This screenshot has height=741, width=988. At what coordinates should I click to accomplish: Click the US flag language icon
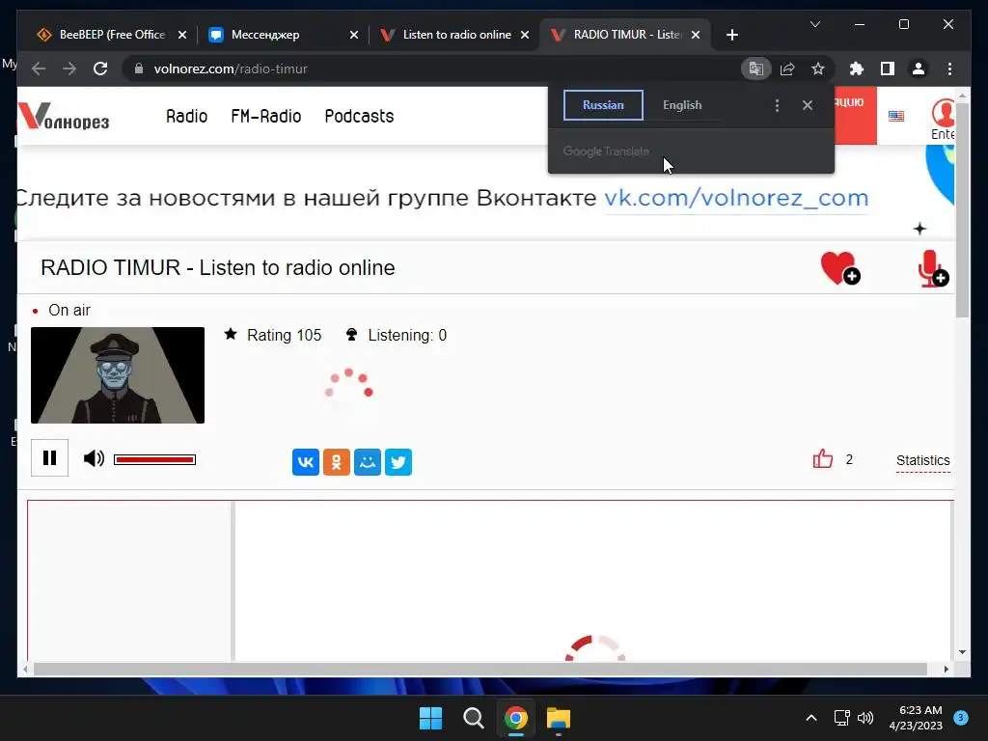point(896,116)
